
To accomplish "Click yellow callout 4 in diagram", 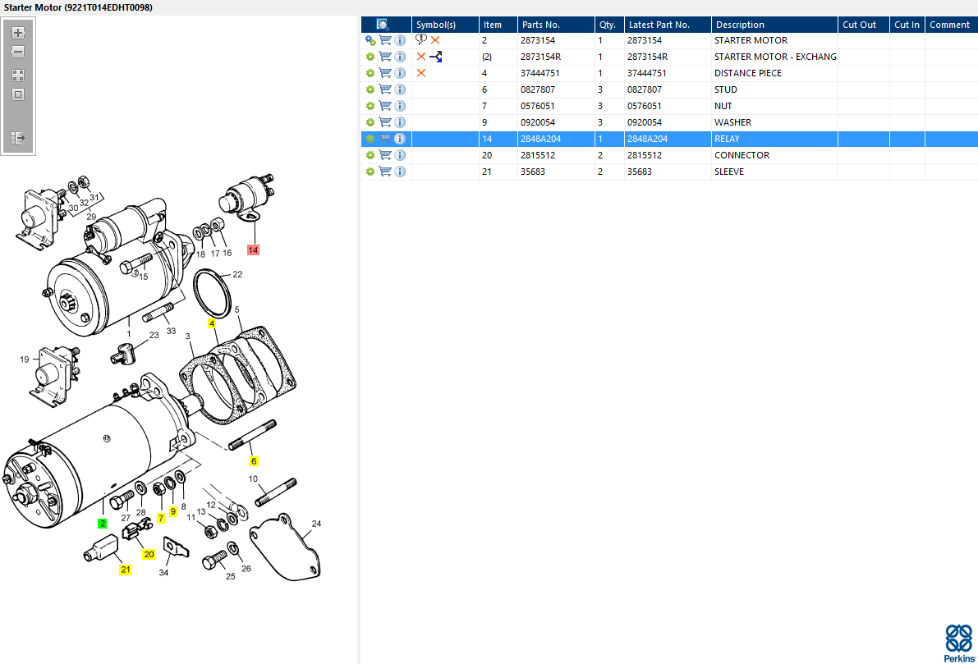I will click(x=212, y=323).
